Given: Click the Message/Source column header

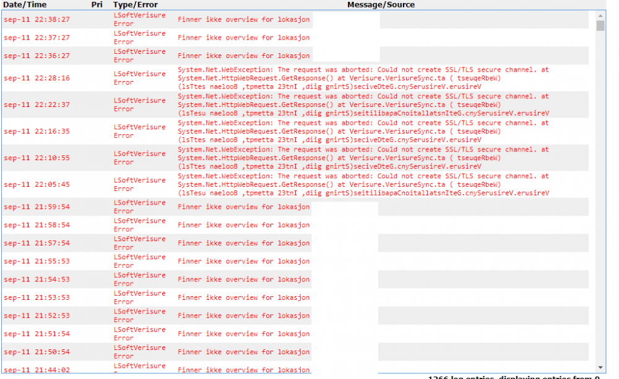Looking at the screenshot, I should click(x=381, y=4).
